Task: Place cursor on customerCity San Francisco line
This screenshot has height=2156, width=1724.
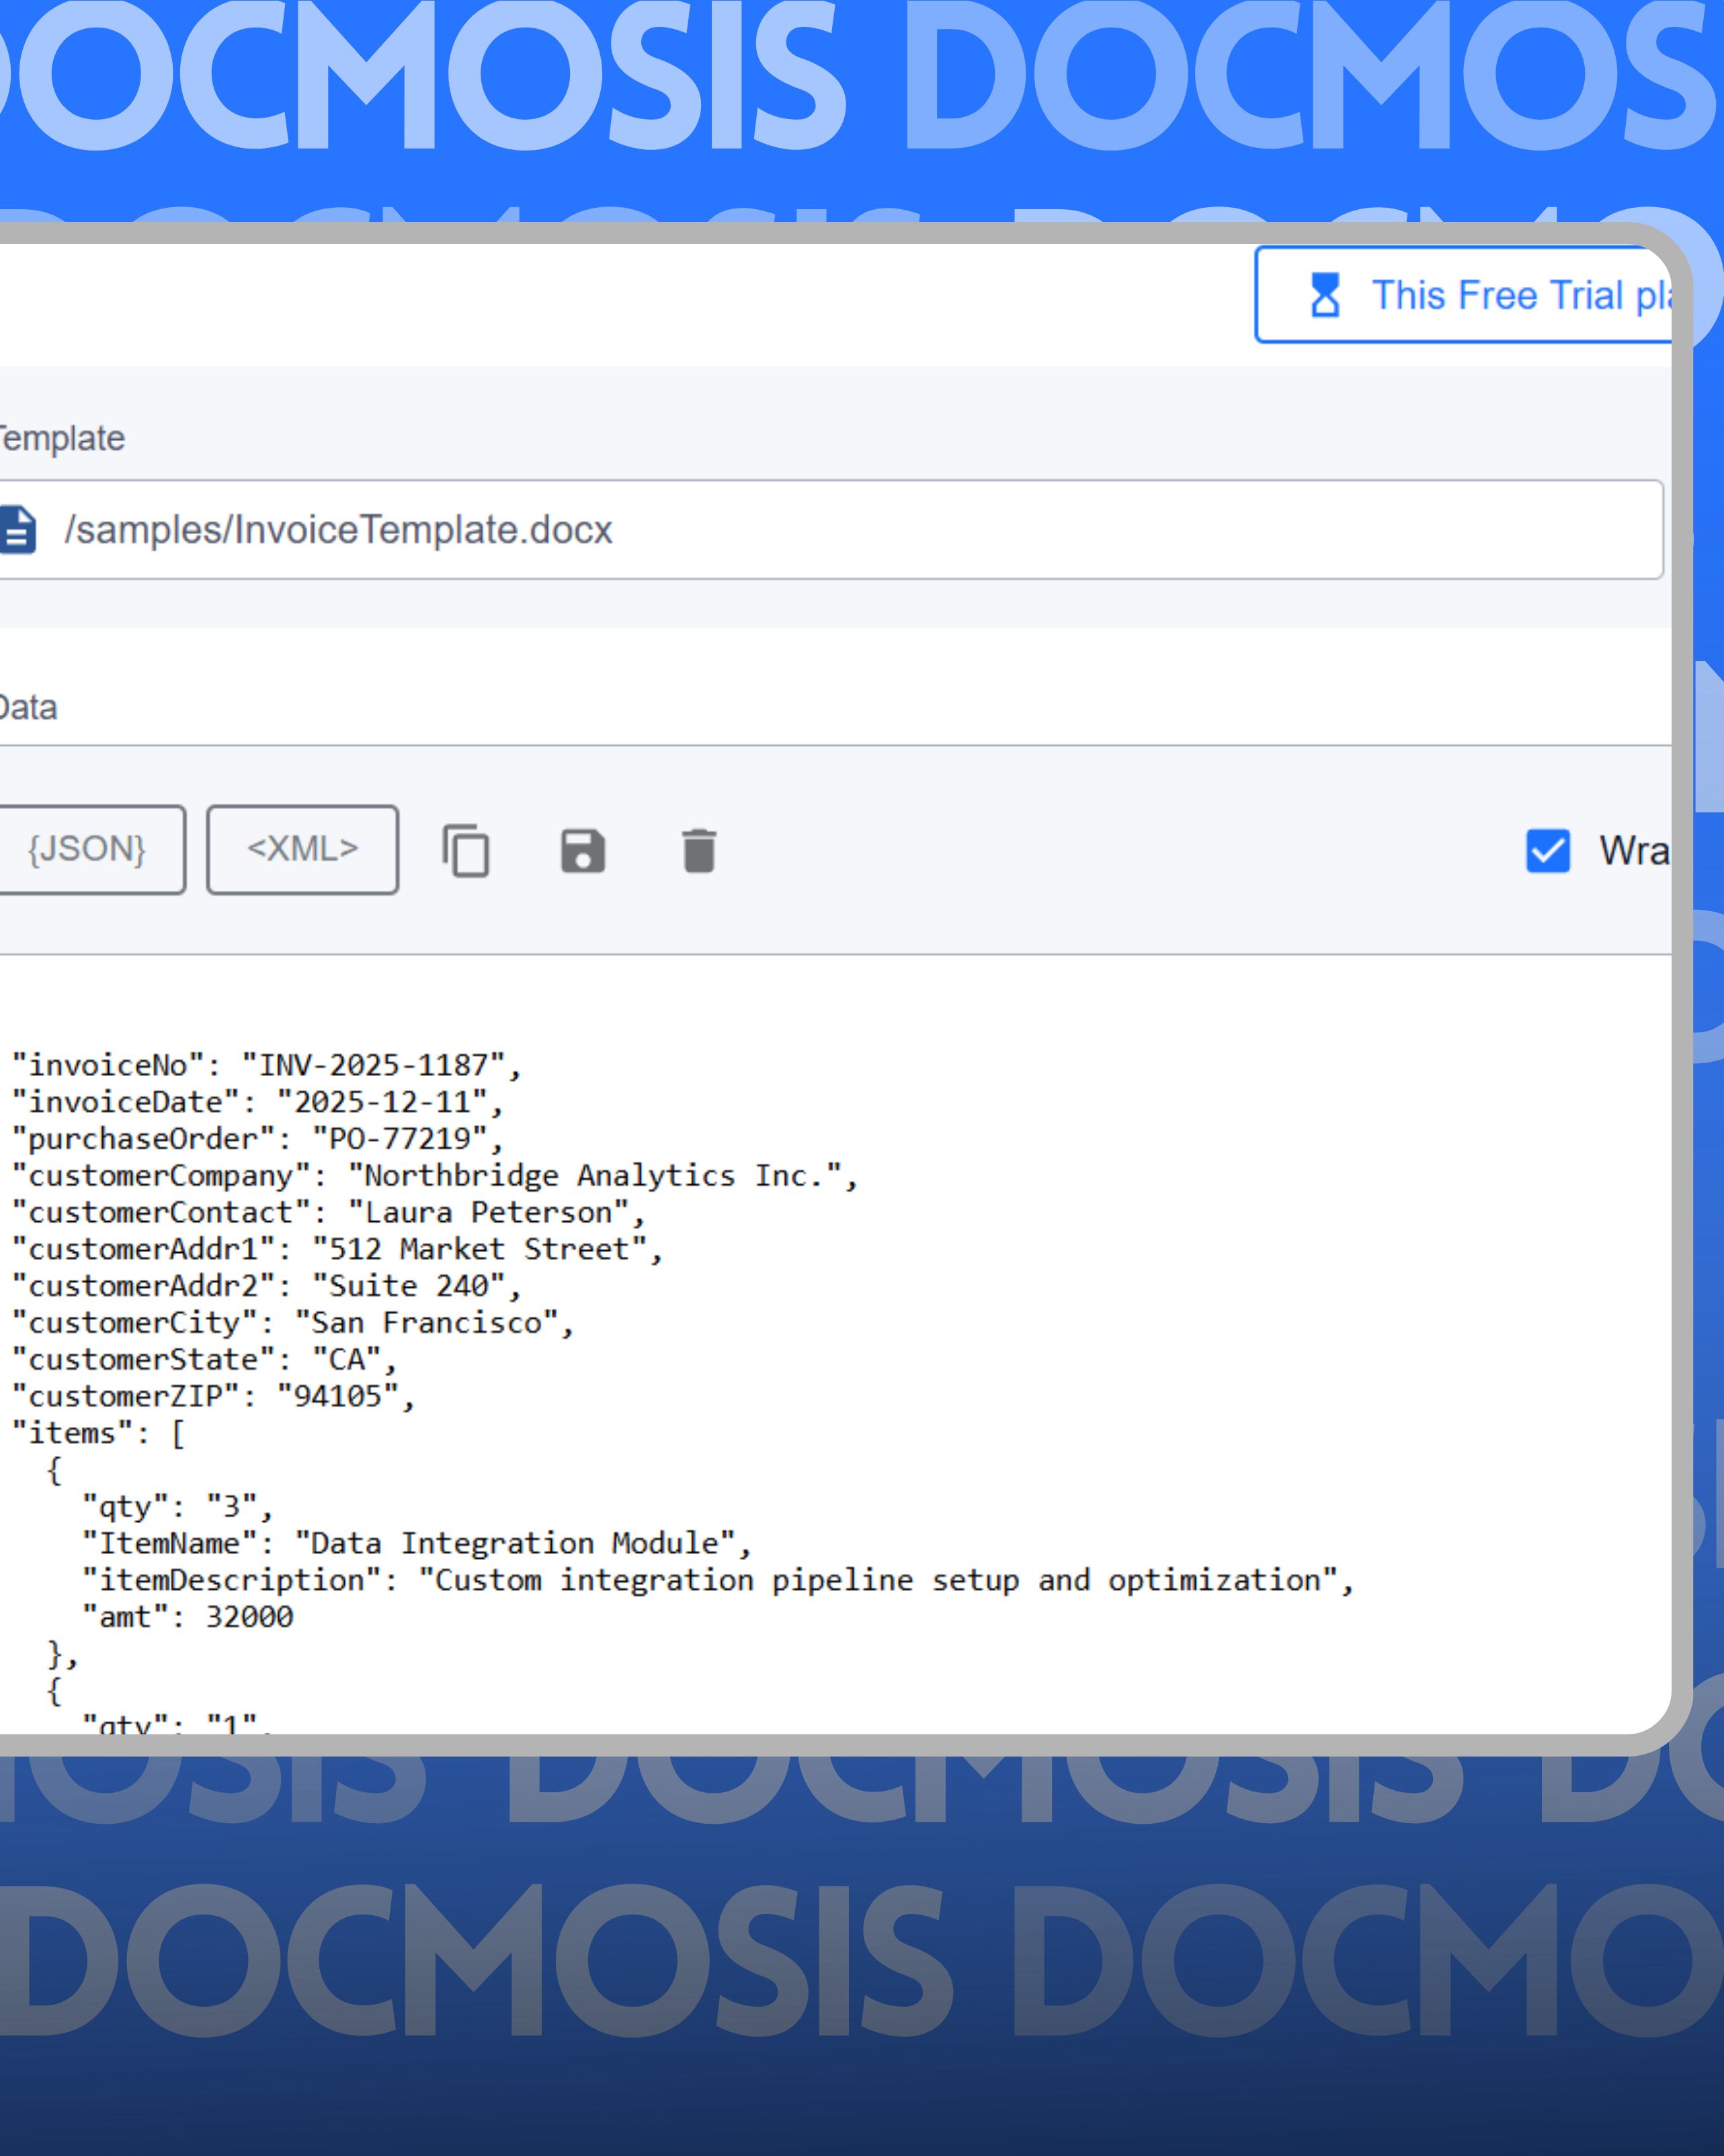Action: [292, 1323]
